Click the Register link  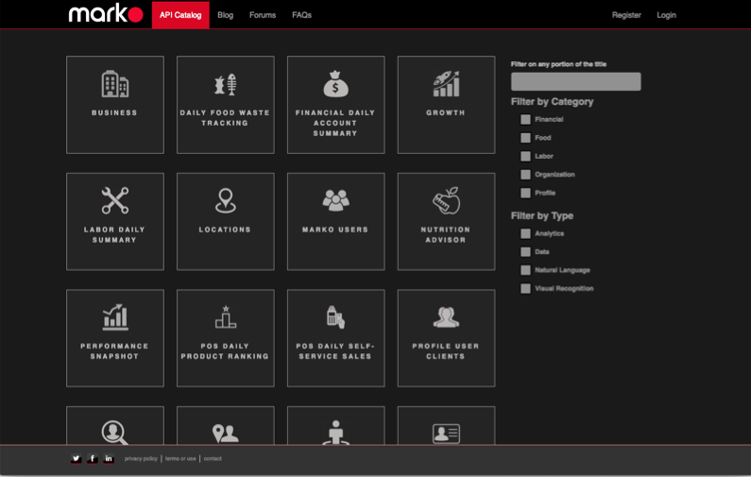626,15
